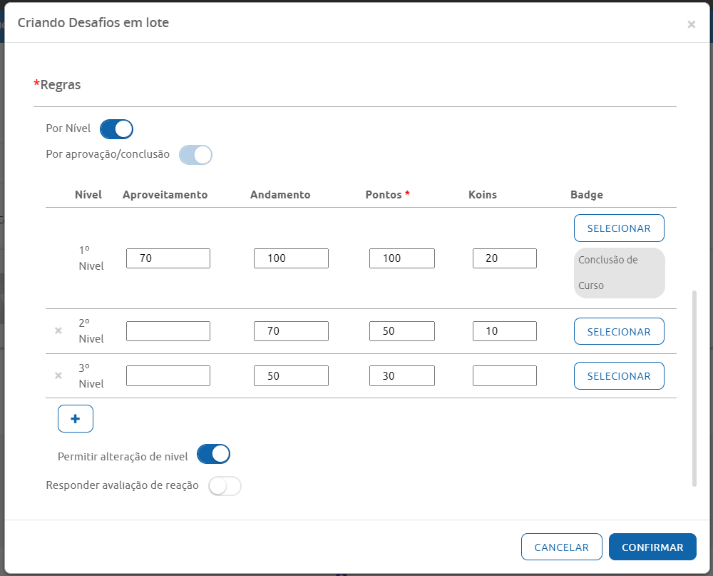
Task: Click the Cancelar button
Action: click(561, 547)
